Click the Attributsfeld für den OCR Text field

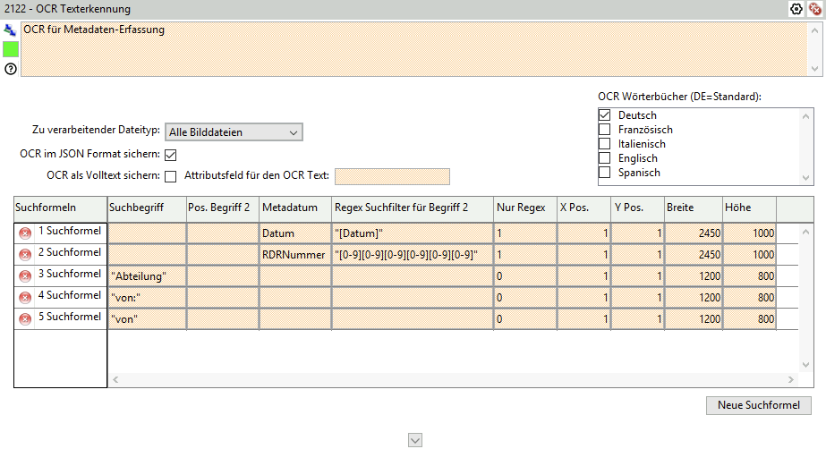391,176
